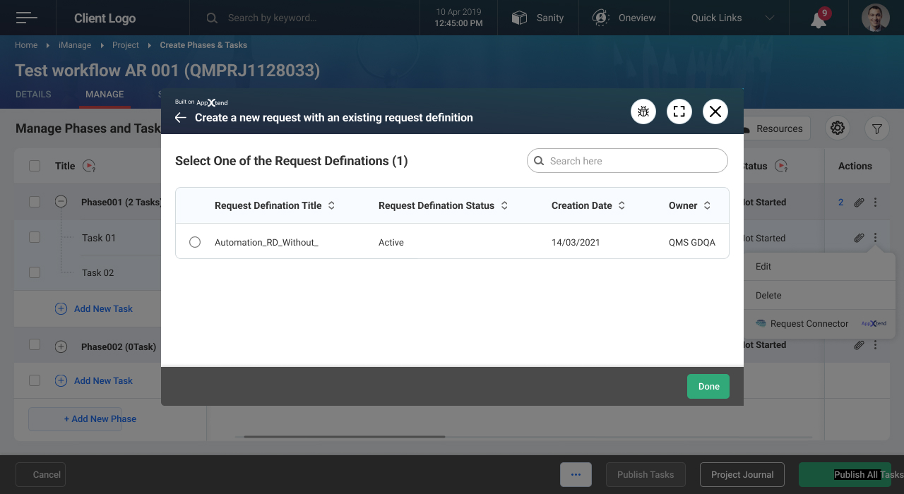Viewport: 904px width, 494px height.
Task: Focus the Search here field in dialog
Action: (627, 161)
